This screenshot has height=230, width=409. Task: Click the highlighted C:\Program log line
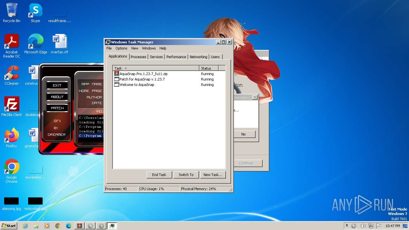point(91,136)
